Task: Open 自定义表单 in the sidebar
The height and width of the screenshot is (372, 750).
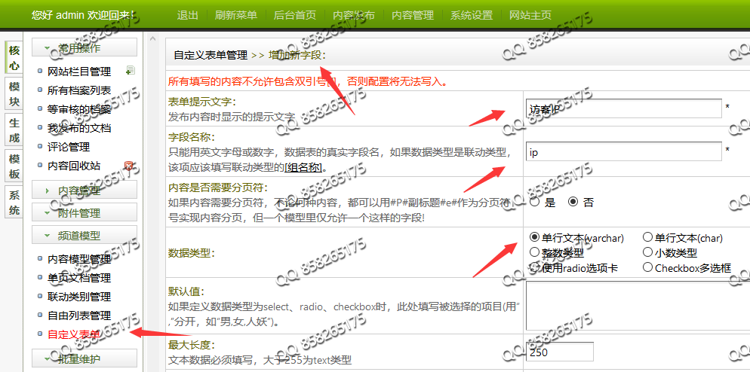Action: coord(74,334)
